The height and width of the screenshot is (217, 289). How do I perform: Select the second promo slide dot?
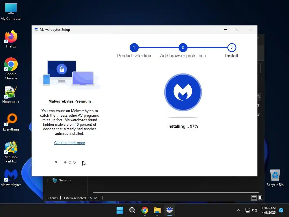click(70, 162)
